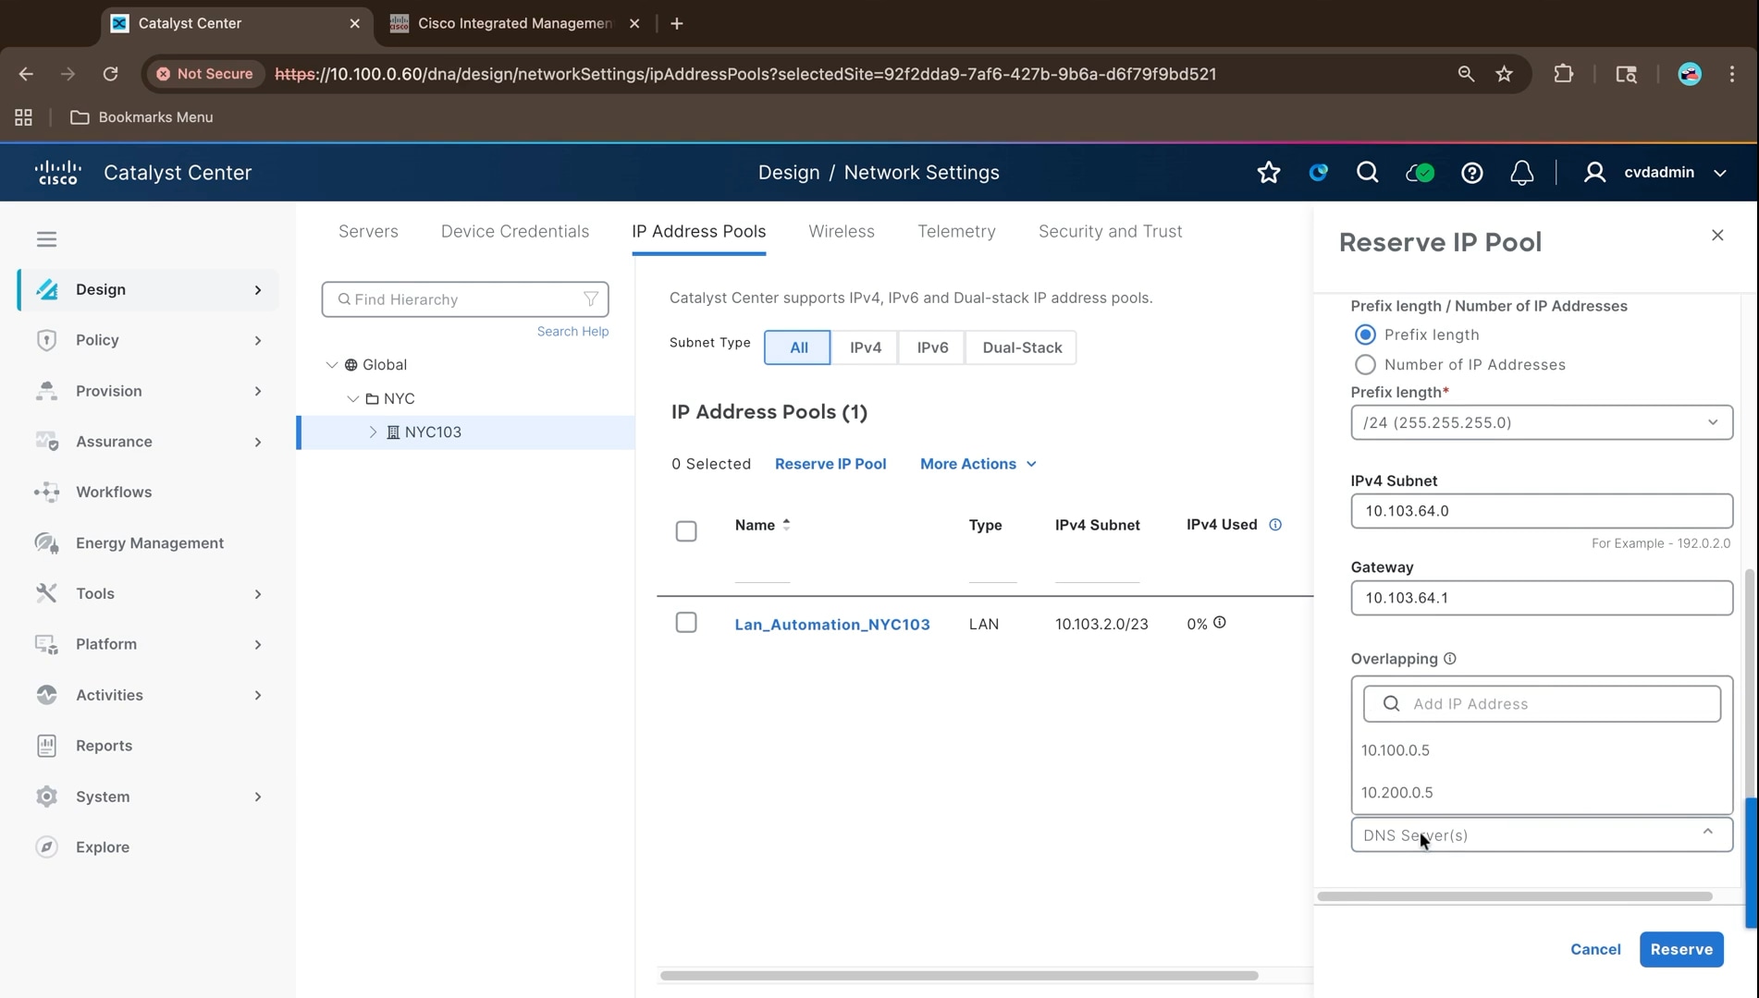Switch to the Telemetry tab

[956, 231]
